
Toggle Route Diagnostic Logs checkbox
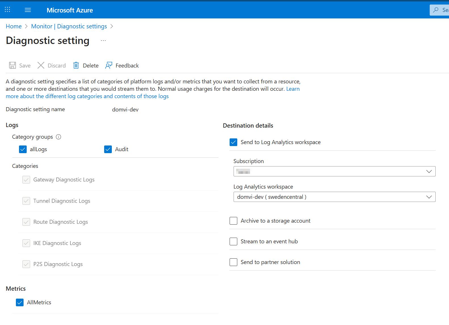(x=26, y=222)
